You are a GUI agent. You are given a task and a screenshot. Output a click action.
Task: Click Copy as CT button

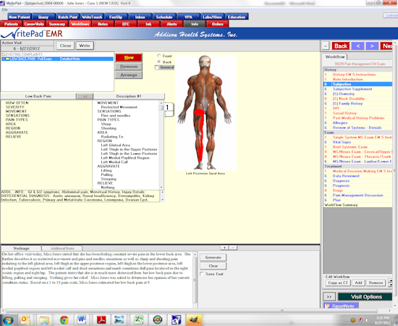[x=338, y=283]
